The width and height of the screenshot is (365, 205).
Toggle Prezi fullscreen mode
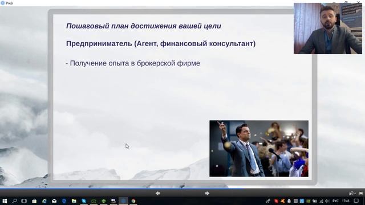360,193
